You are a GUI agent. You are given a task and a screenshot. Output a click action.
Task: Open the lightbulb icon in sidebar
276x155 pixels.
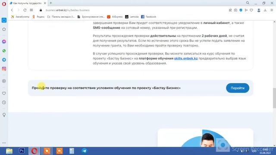pyautogui.click(x=4, y=115)
